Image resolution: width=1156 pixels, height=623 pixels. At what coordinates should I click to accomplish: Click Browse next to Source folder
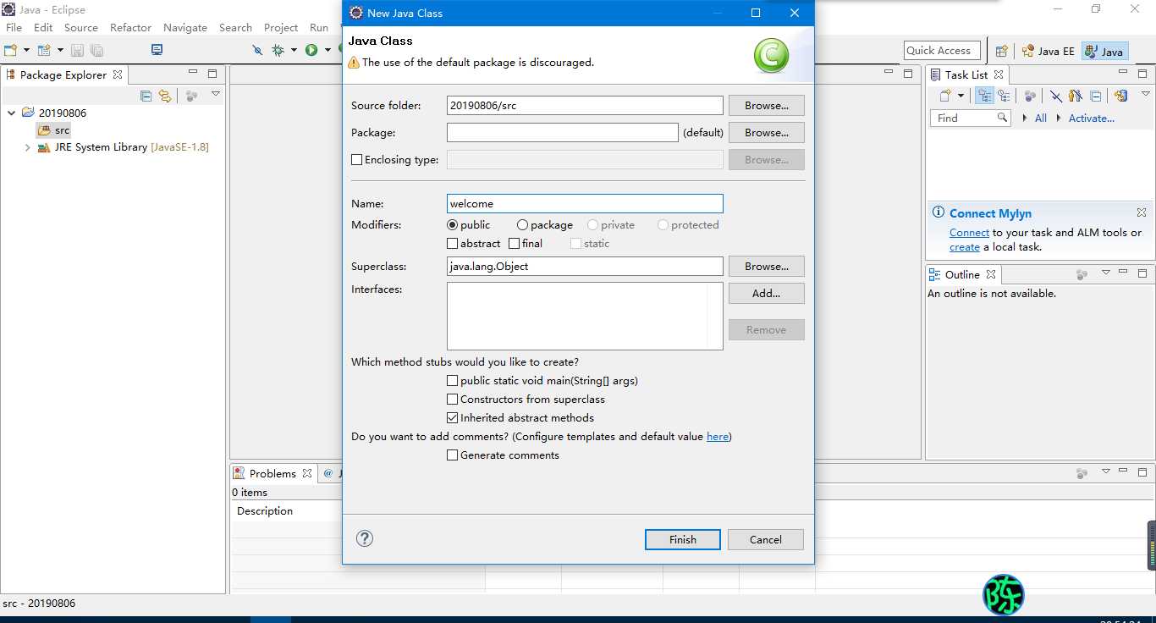pyautogui.click(x=767, y=106)
